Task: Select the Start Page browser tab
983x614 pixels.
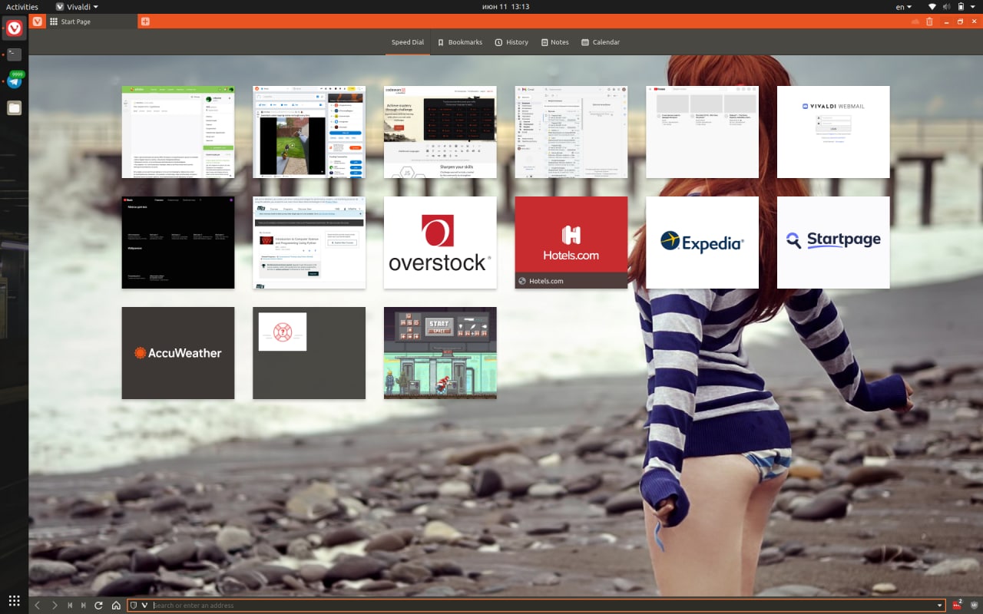Action: [91, 21]
